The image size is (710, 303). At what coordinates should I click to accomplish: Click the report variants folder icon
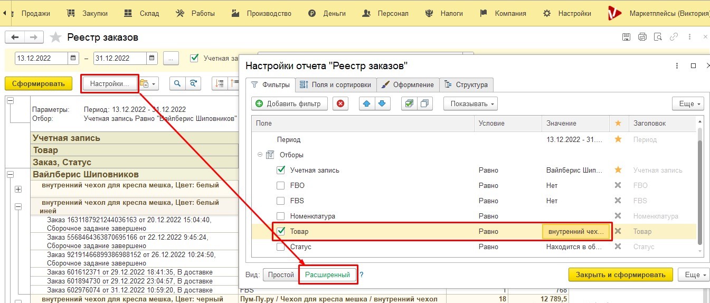[x=144, y=83]
